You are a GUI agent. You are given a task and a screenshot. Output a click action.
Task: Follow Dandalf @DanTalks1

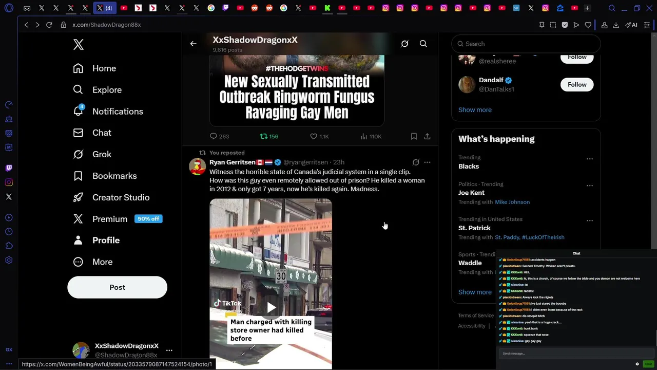point(577,85)
